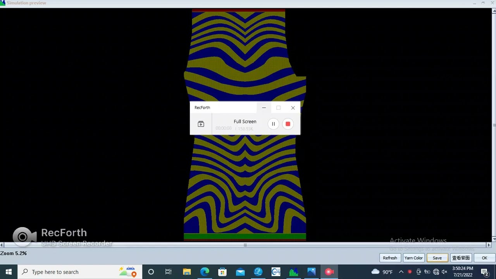Open Task View on the taskbar
Image resolution: width=496 pixels, height=279 pixels.
click(x=169, y=272)
